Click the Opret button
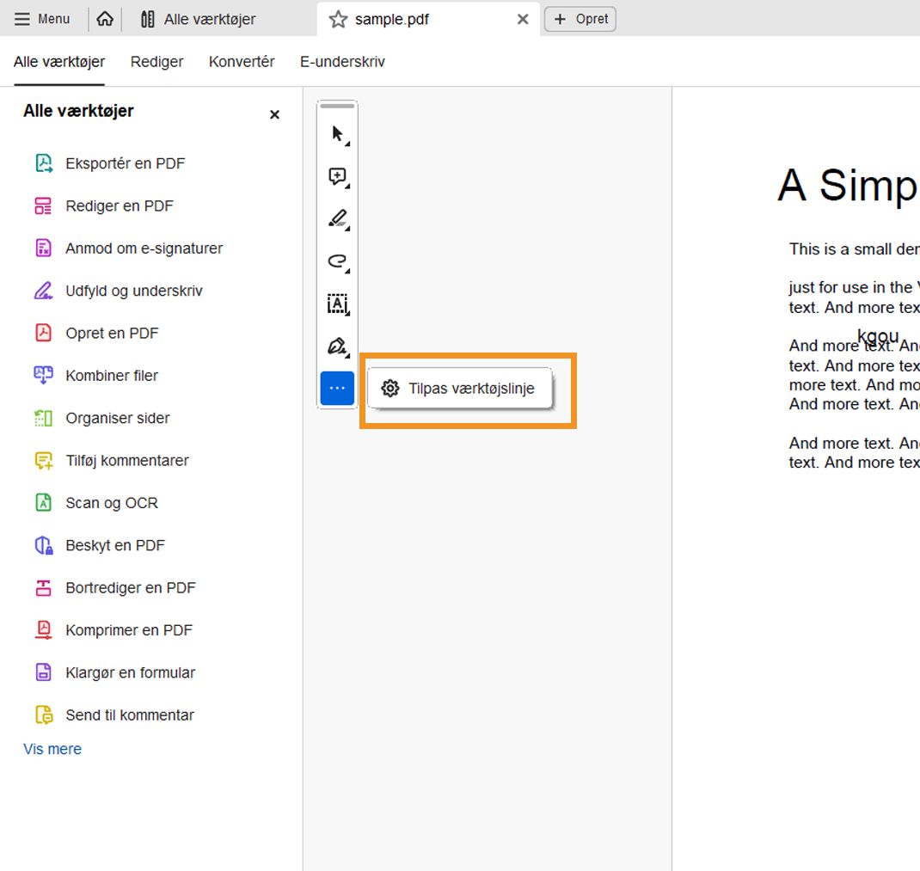Image resolution: width=920 pixels, height=871 pixels. (580, 19)
